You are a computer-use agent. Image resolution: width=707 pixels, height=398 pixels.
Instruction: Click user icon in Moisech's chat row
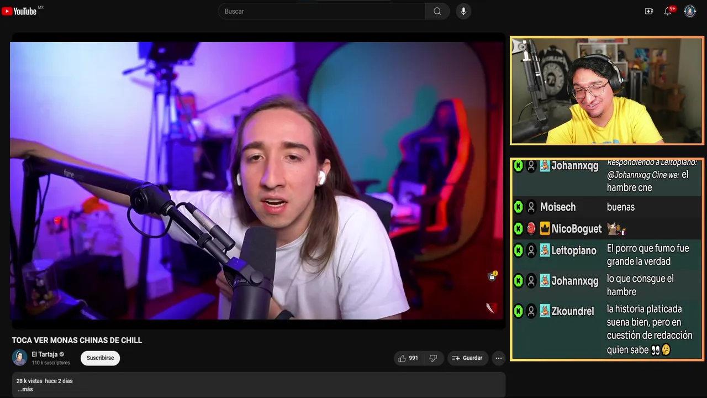[531, 207]
